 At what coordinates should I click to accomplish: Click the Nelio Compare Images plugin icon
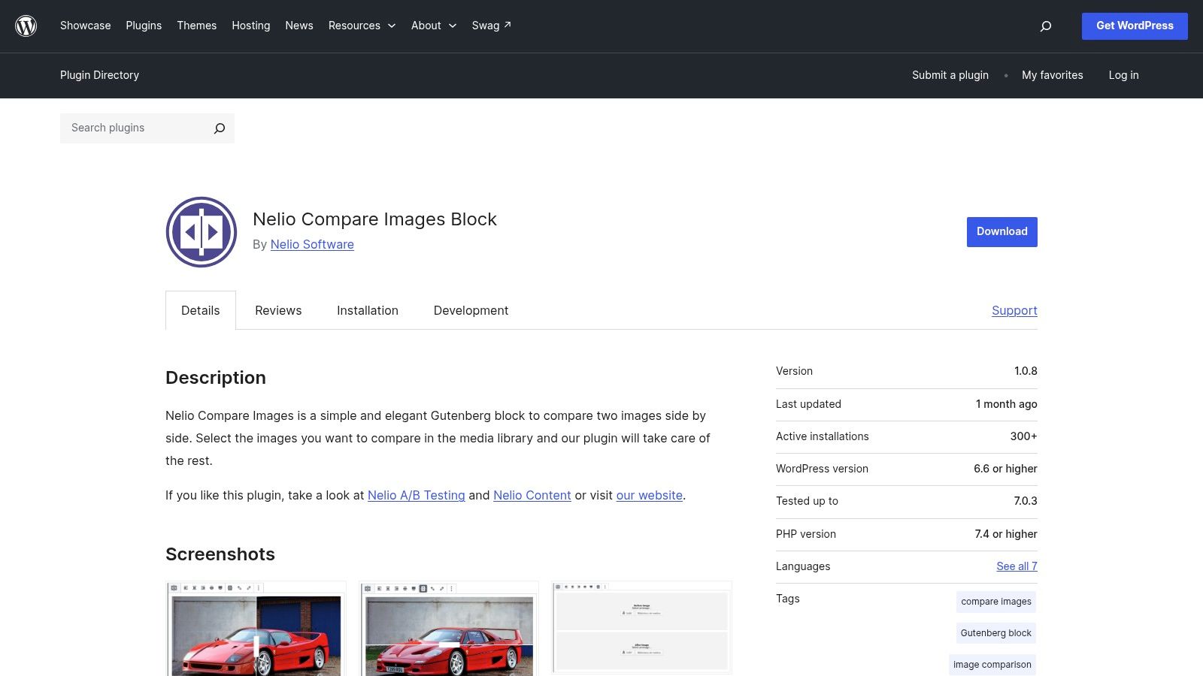point(202,232)
